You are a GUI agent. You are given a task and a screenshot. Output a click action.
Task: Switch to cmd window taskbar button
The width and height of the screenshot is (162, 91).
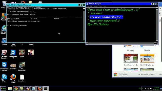point(46,88)
